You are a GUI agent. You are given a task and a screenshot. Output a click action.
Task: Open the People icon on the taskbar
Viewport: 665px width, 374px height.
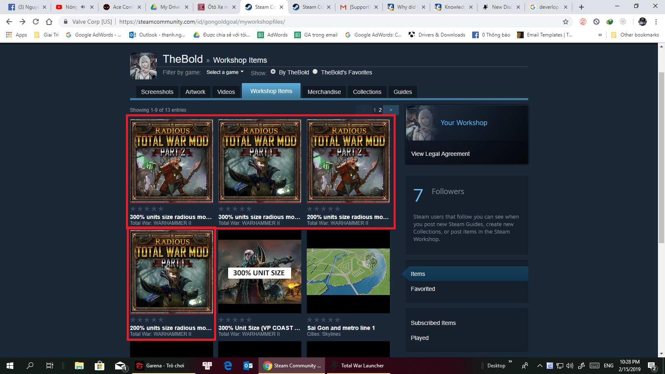point(525,366)
